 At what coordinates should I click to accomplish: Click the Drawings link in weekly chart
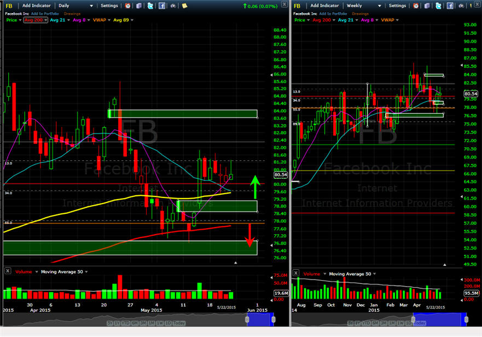pos(361,13)
